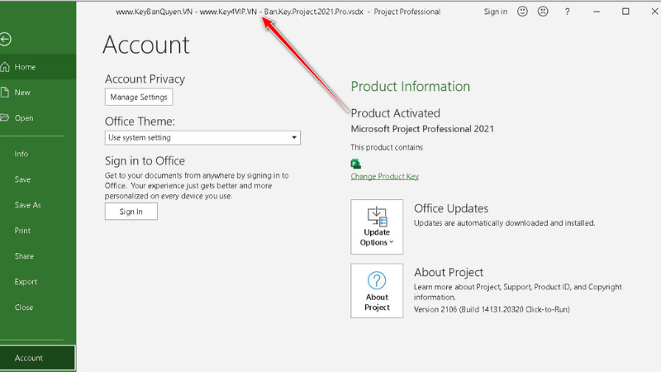This screenshot has width=661, height=372.
Task: Select Export in the backstage menu
Action: click(x=26, y=282)
